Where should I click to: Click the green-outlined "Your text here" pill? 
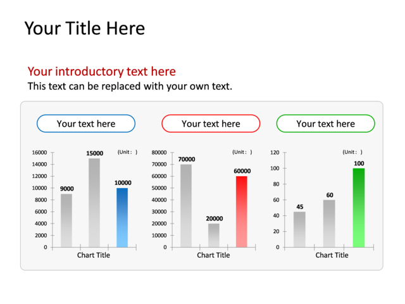pos(325,123)
